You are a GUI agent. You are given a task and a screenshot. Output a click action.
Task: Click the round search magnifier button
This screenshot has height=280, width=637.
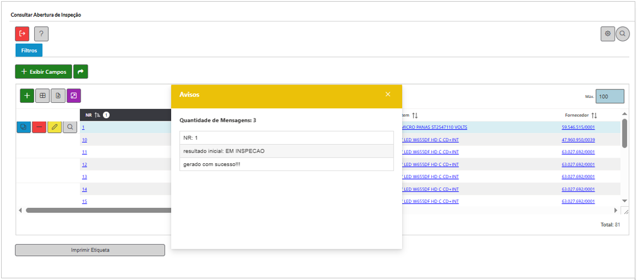coord(622,34)
